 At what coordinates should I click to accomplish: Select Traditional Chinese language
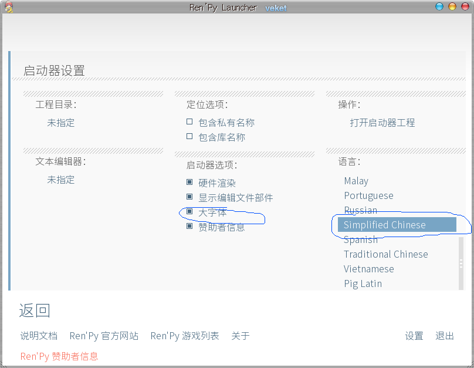386,254
